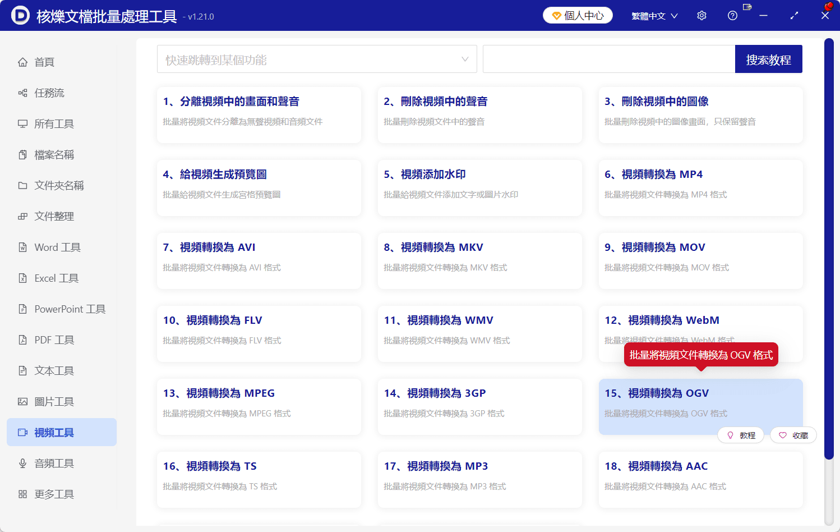Image resolution: width=840 pixels, height=532 pixels.
Task: Select Excel 工具 in the sidebar
Action: tap(62, 278)
